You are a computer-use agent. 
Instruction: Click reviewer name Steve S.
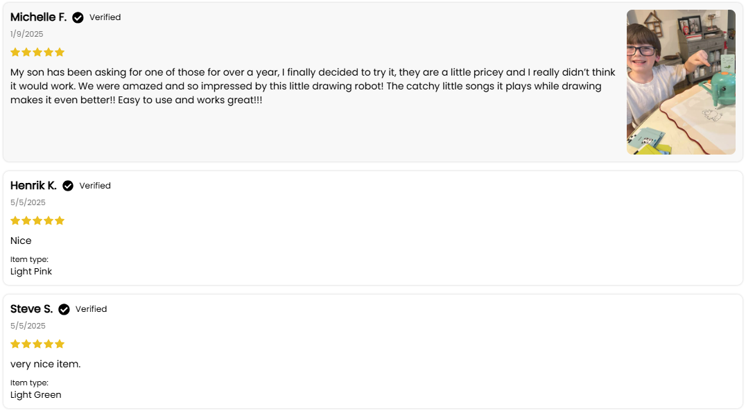coord(31,308)
